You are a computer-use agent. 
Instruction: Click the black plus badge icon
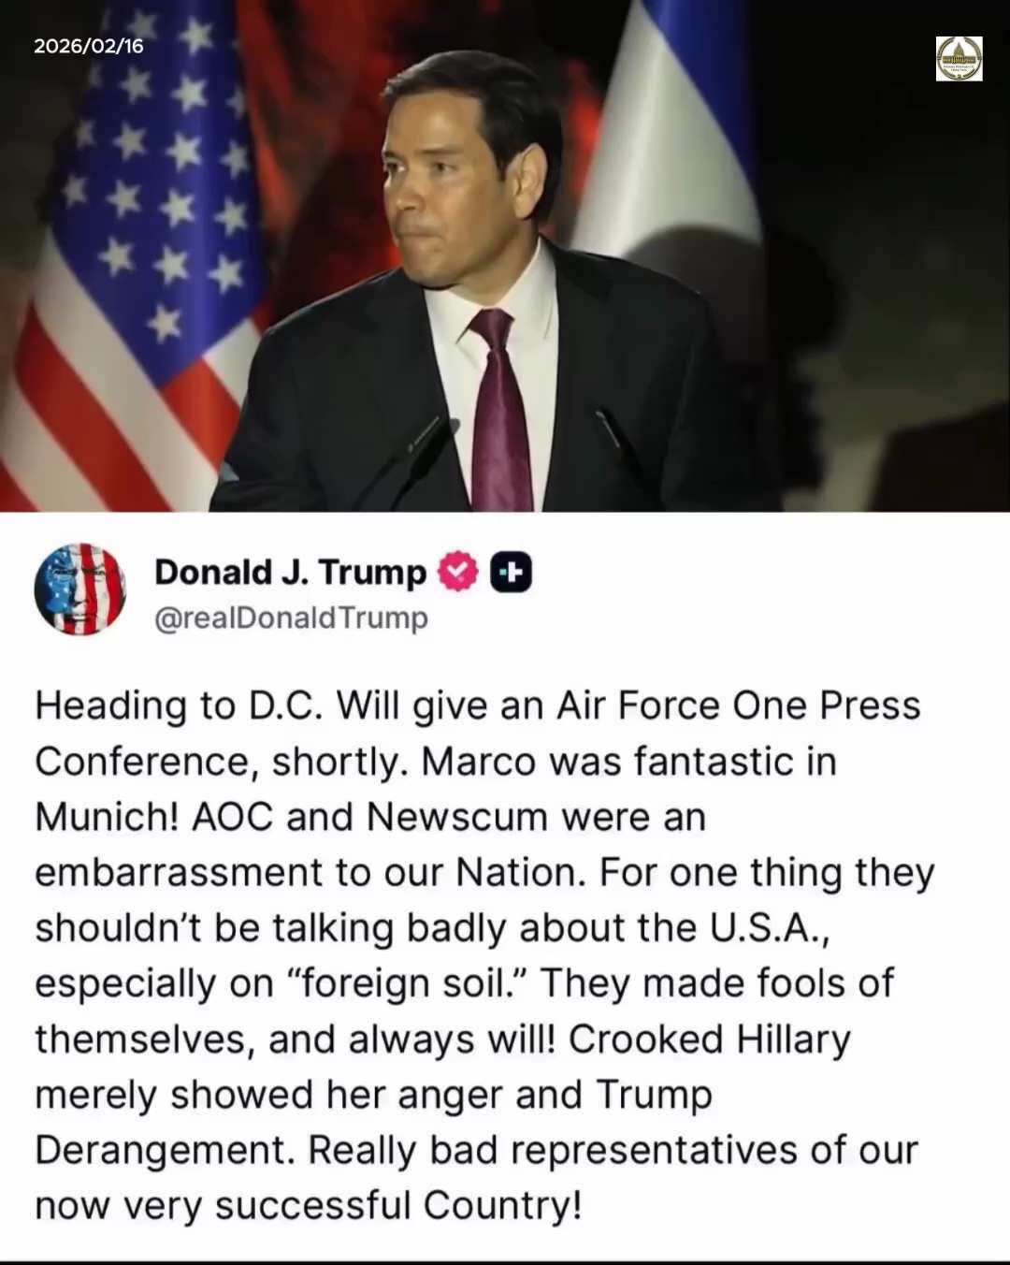pos(511,572)
